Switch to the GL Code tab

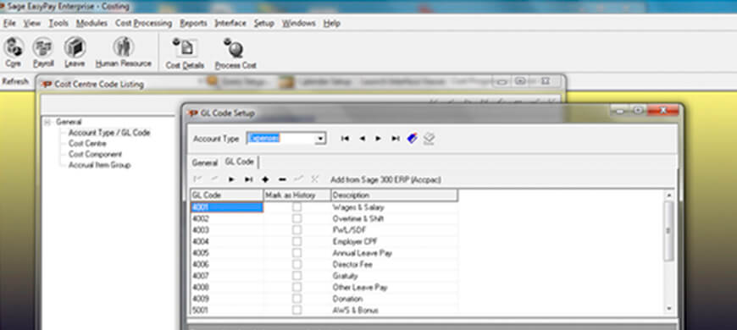239,162
